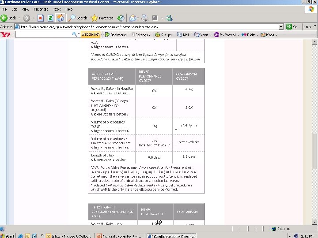Click the Go button beside address bar
Image resolution: width=318 pixels, height=238 pixels.
coord(292,27)
